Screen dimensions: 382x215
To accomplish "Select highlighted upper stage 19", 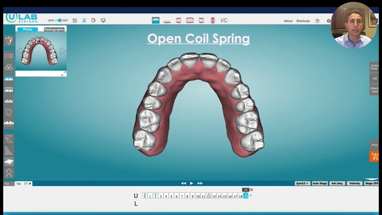I will pyautogui.click(x=246, y=196).
